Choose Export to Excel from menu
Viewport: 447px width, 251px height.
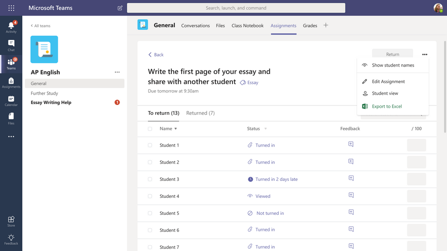pos(387,106)
